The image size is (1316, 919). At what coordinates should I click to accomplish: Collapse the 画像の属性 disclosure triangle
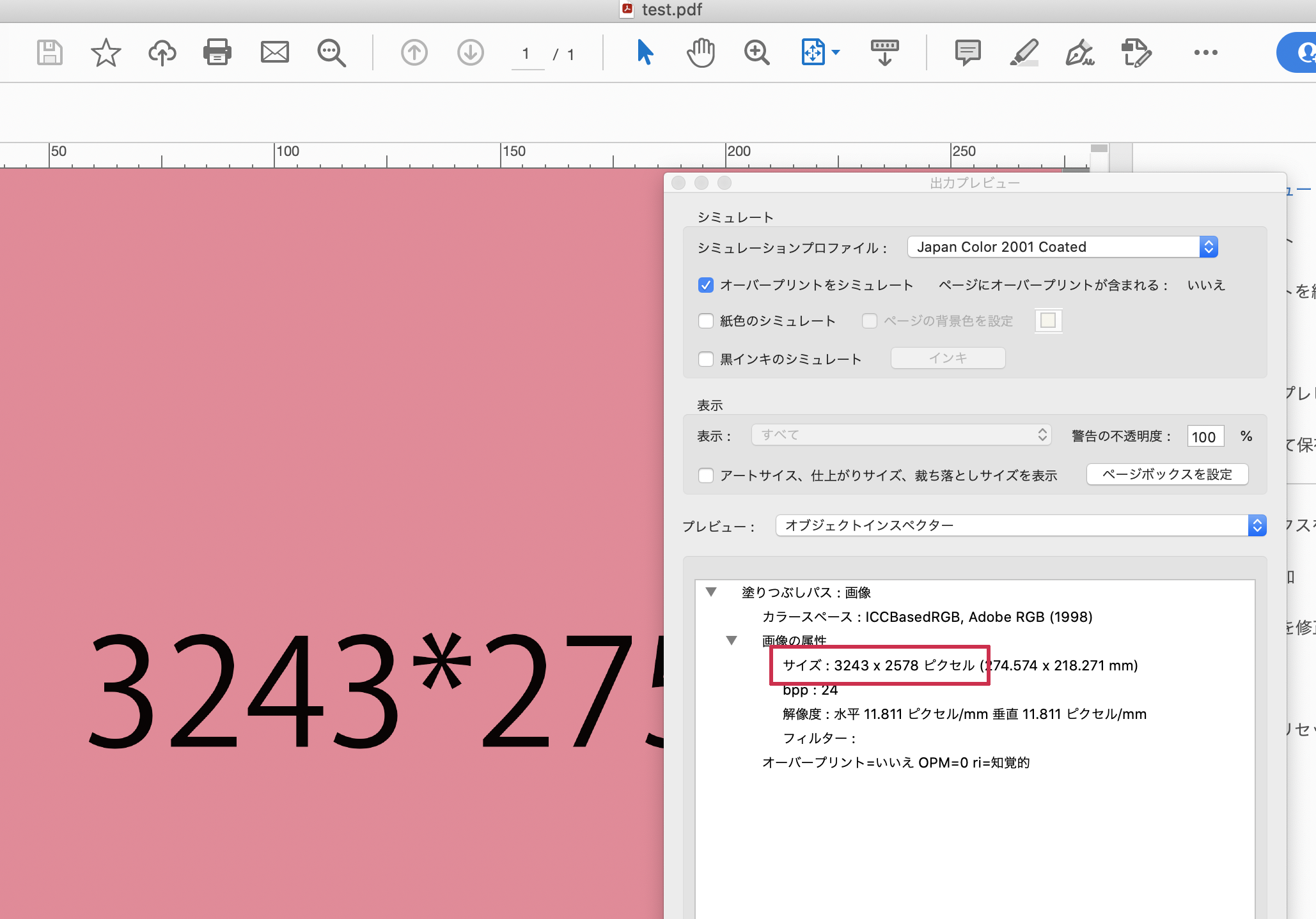coord(732,640)
